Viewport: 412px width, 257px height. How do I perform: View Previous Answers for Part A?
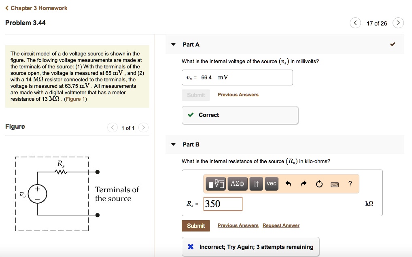coord(238,94)
